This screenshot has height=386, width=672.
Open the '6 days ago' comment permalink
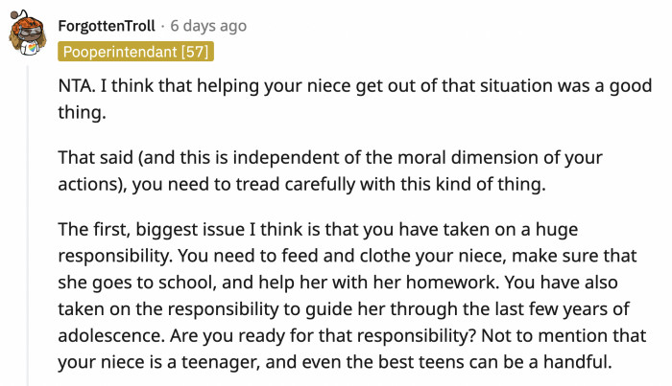pyautogui.click(x=208, y=26)
